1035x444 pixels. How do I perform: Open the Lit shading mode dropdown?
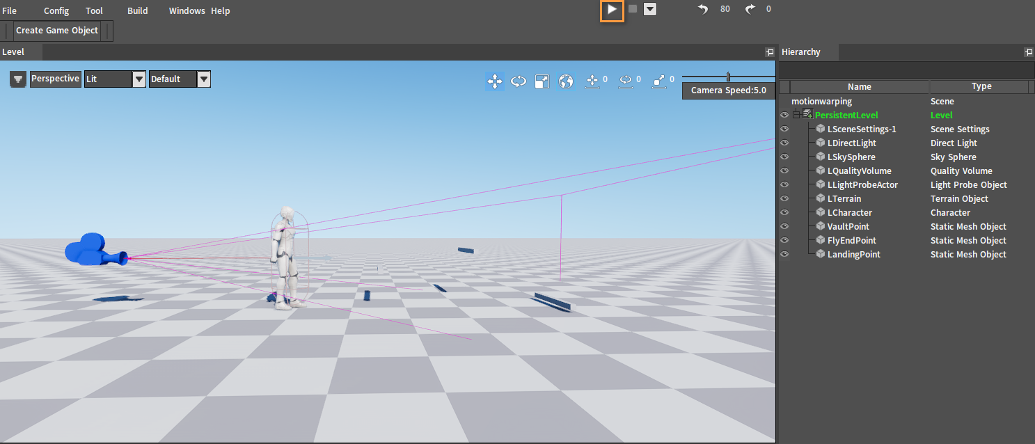point(139,79)
